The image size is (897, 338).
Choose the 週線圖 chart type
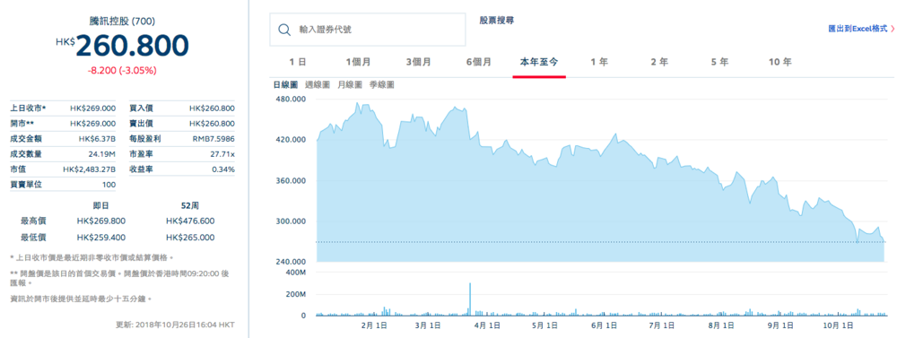(318, 84)
